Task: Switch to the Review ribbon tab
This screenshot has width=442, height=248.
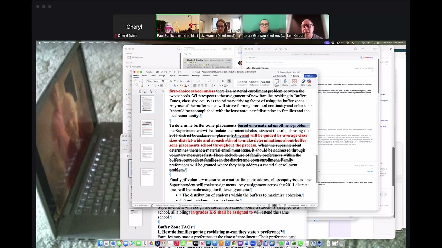Action: click(206, 76)
